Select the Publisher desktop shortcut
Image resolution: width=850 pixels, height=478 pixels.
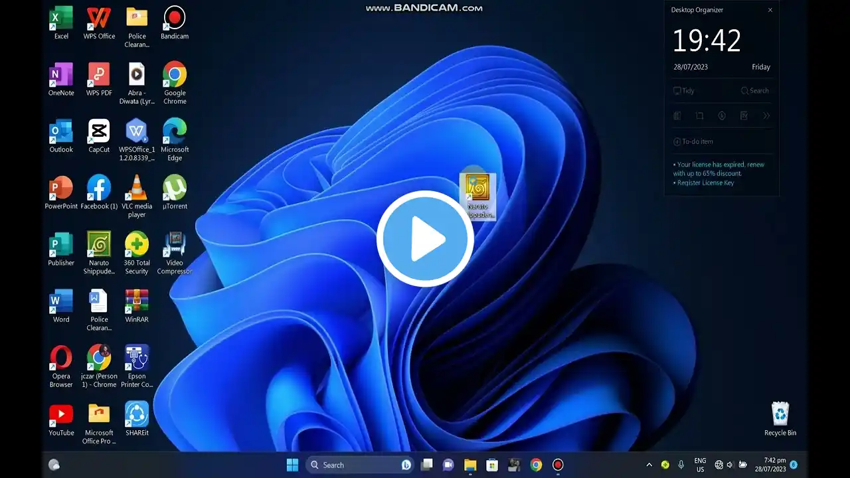point(61,249)
